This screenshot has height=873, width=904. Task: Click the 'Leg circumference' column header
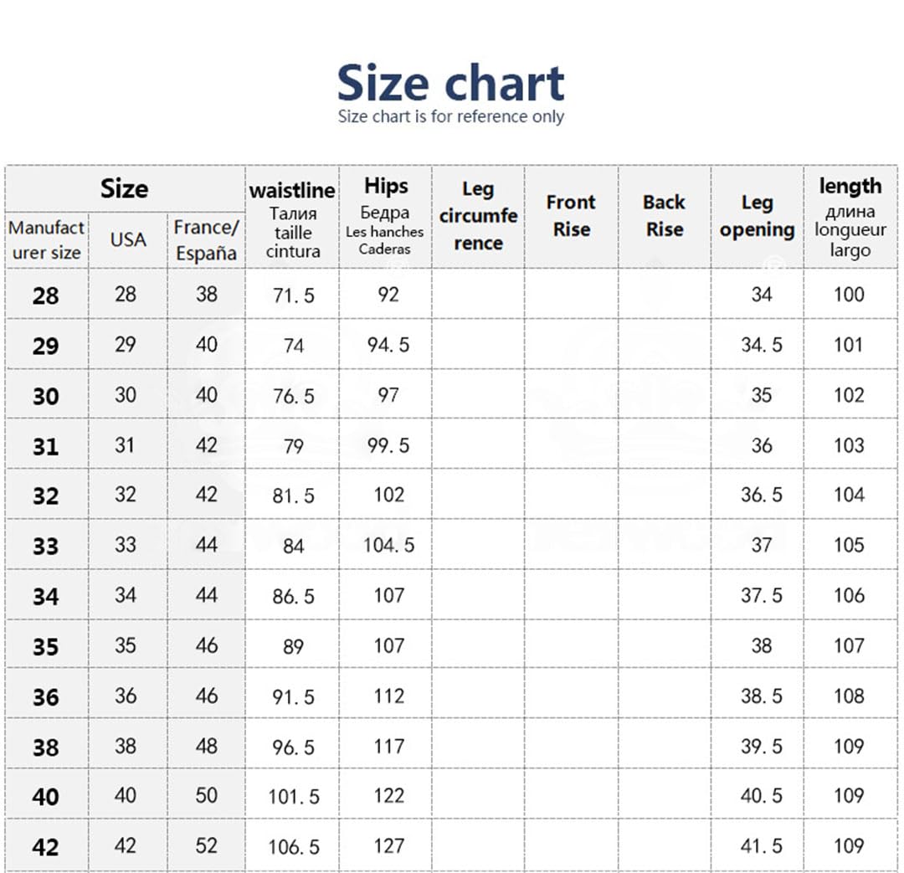pyautogui.click(x=478, y=218)
